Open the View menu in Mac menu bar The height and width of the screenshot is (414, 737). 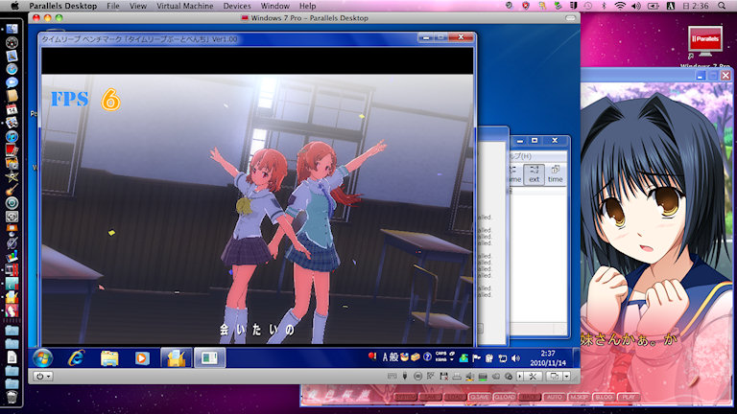click(138, 6)
